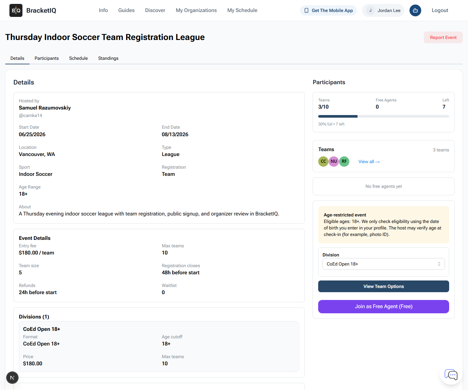The image size is (468, 390).
Task: Open the Jordan Lee profile button
Action: click(x=383, y=10)
